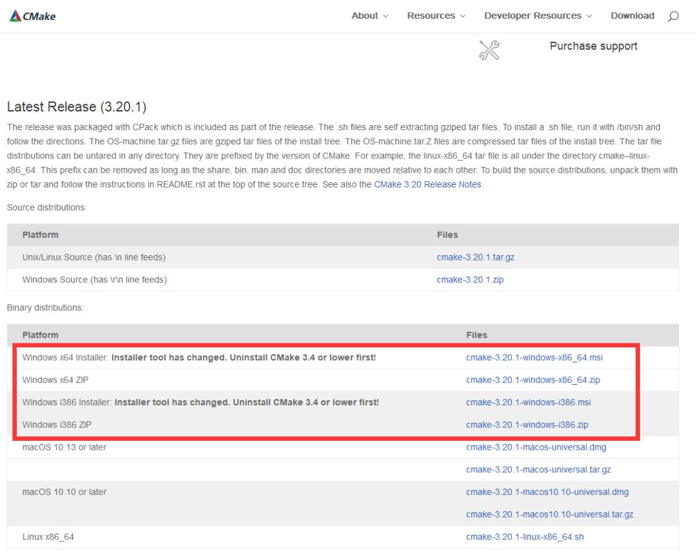This screenshot has height=551, width=696.
Task: Click the Latest Release (3.20.1) heading
Action: [76, 107]
